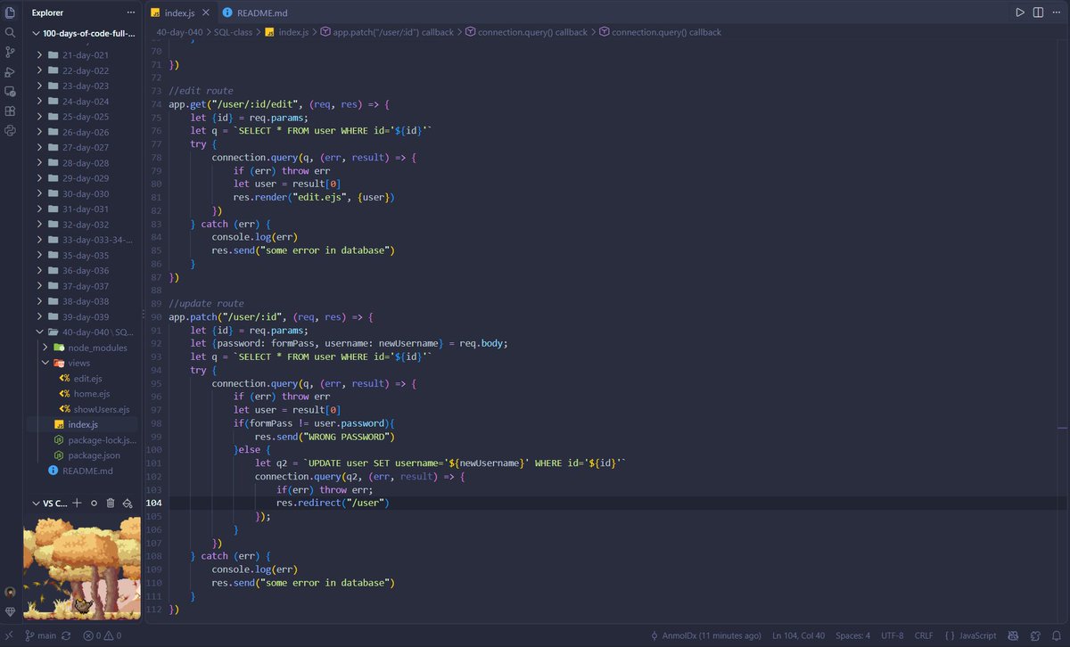
Task: Show warnings count in status bar
Action: (x=111, y=636)
